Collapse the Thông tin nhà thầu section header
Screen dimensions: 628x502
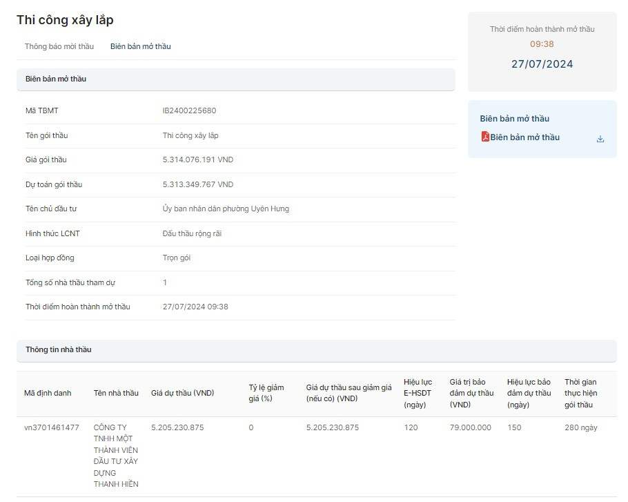pyautogui.click(x=316, y=350)
